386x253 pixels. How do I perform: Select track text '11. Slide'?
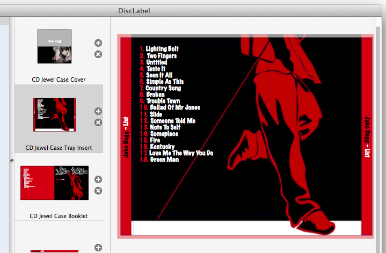(151, 114)
